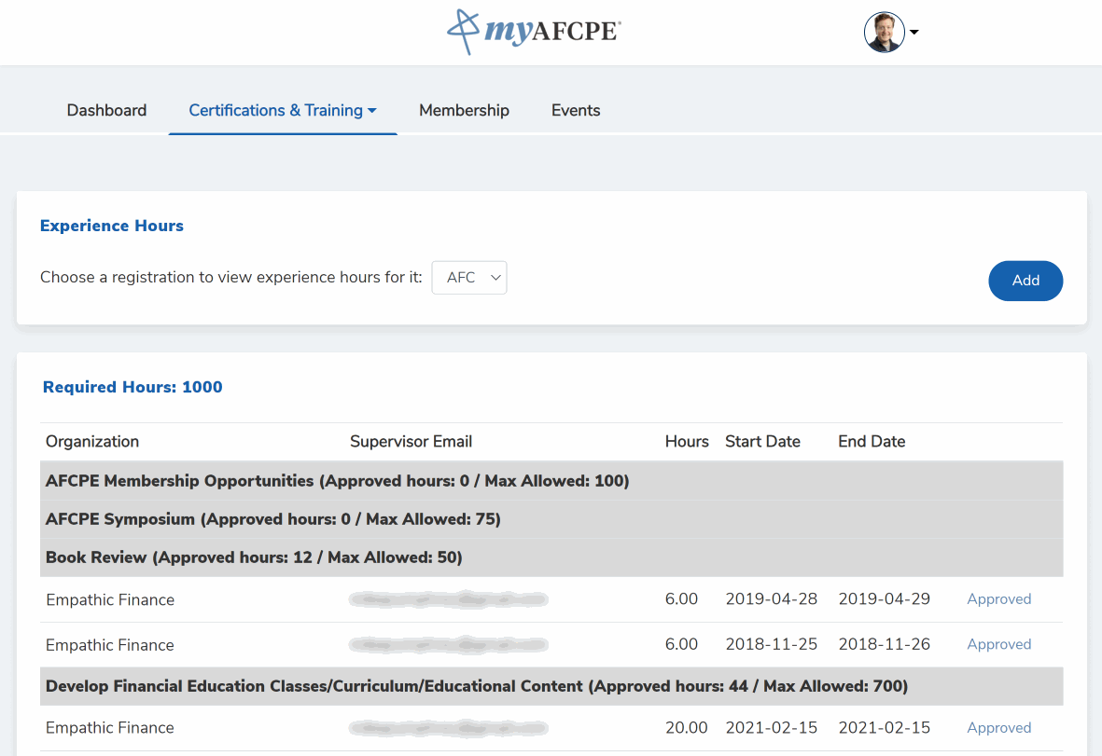Click the Approved link on the 2018-11-25 row
The image size is (1102, 756).
point(998,644)
